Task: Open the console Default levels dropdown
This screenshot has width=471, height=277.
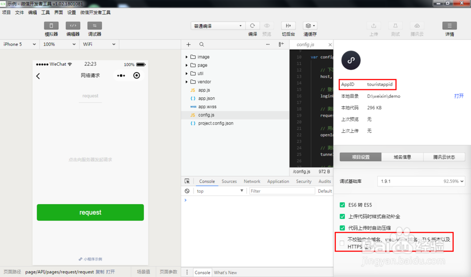Action: [325, 191]
